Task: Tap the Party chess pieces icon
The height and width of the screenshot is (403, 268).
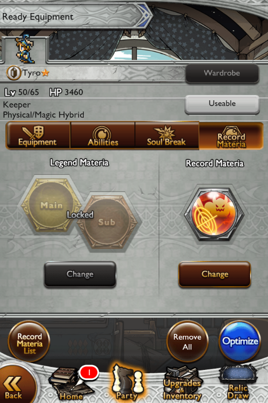Action: coord(127,383)
